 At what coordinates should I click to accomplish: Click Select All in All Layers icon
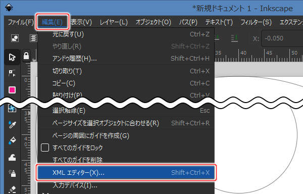click(33, 38)
